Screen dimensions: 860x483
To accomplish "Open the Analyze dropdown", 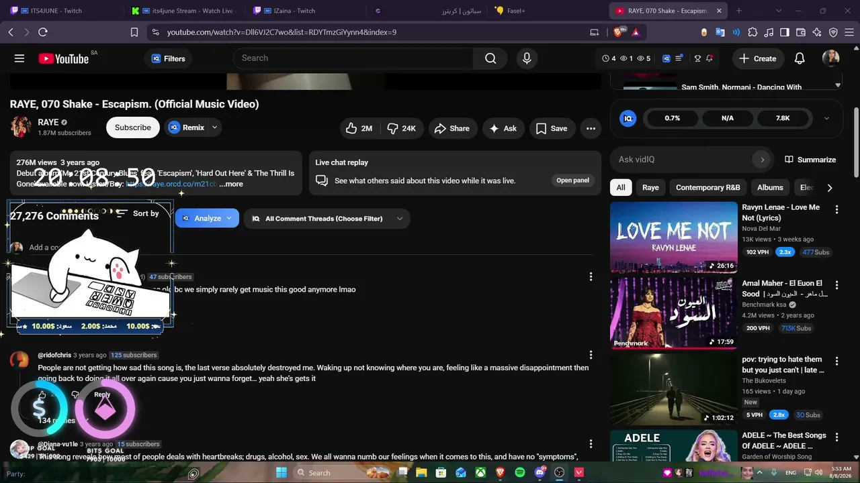I will point(207,218).
